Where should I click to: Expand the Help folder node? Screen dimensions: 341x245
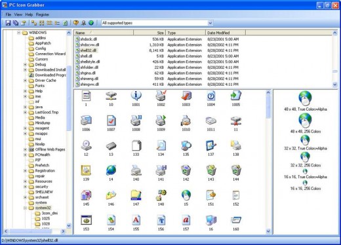25,91
